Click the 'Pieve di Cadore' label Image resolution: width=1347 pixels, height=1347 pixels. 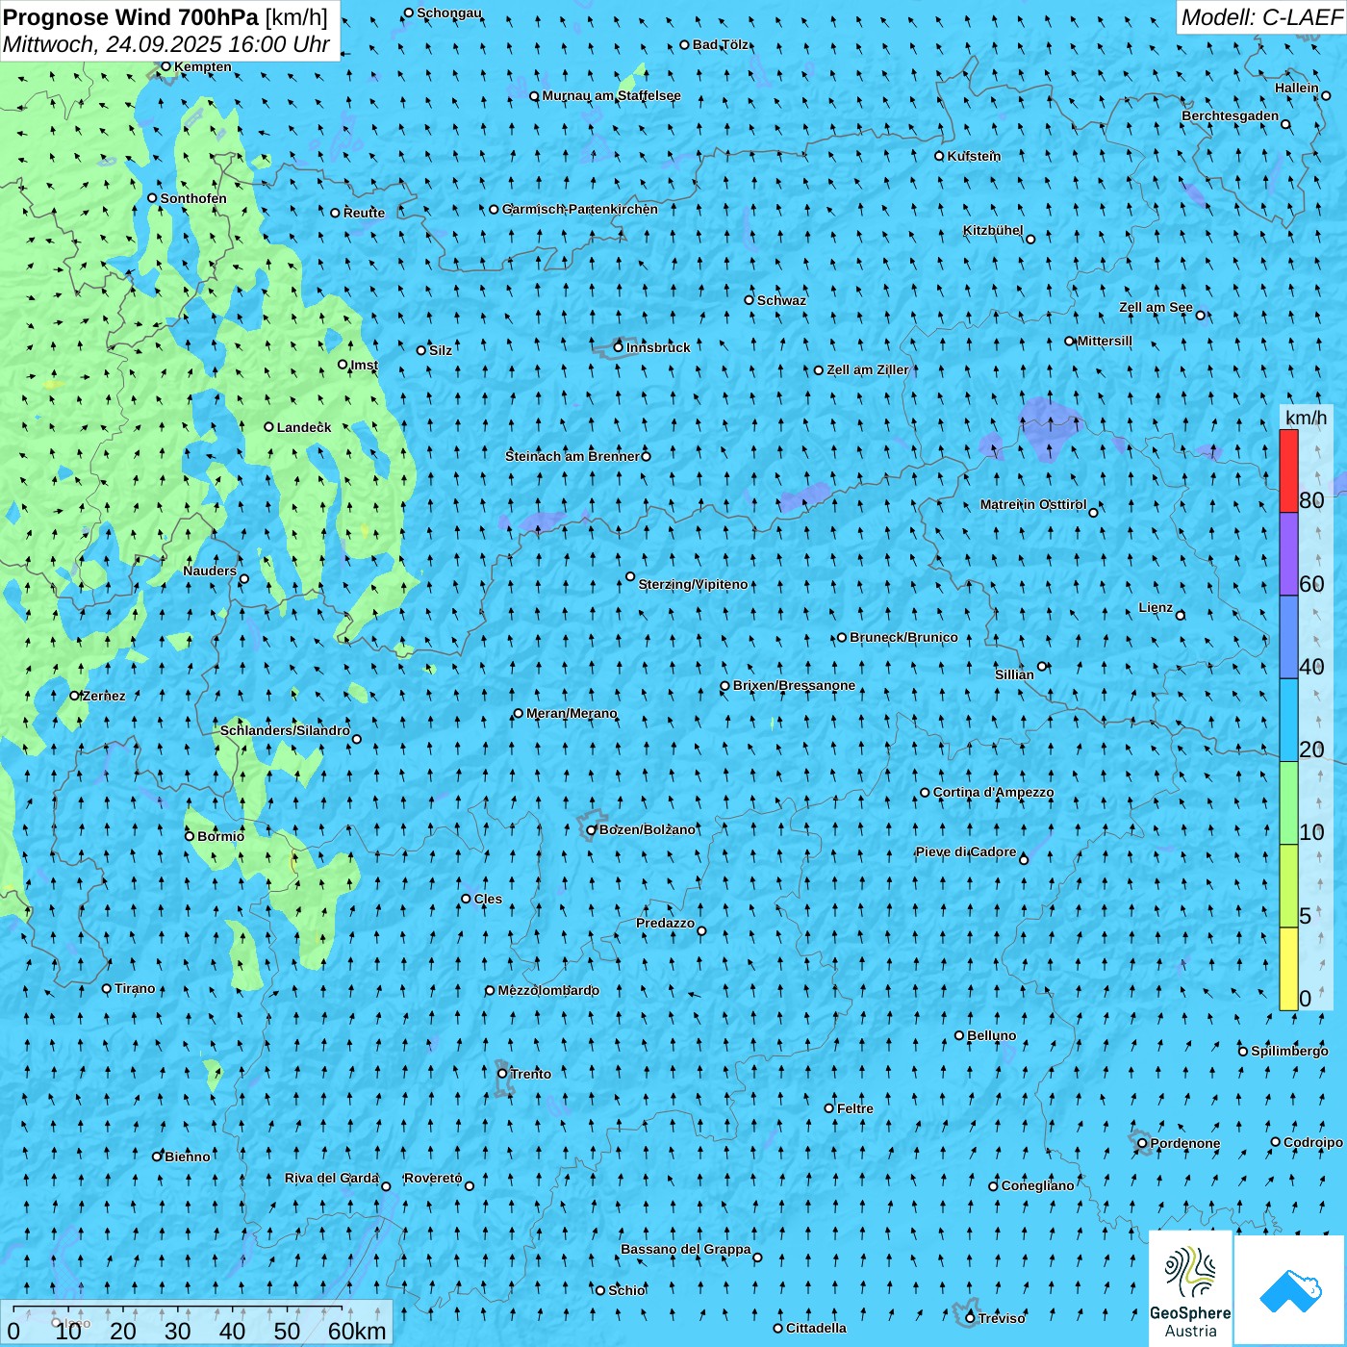point(966,851)
